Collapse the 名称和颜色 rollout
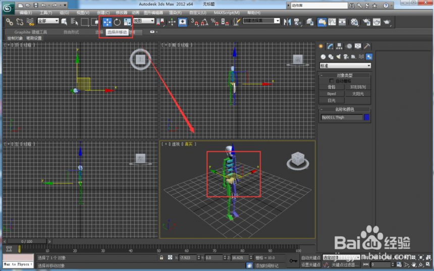The height and width of the screenshot is (271, 434). (345, 110)
